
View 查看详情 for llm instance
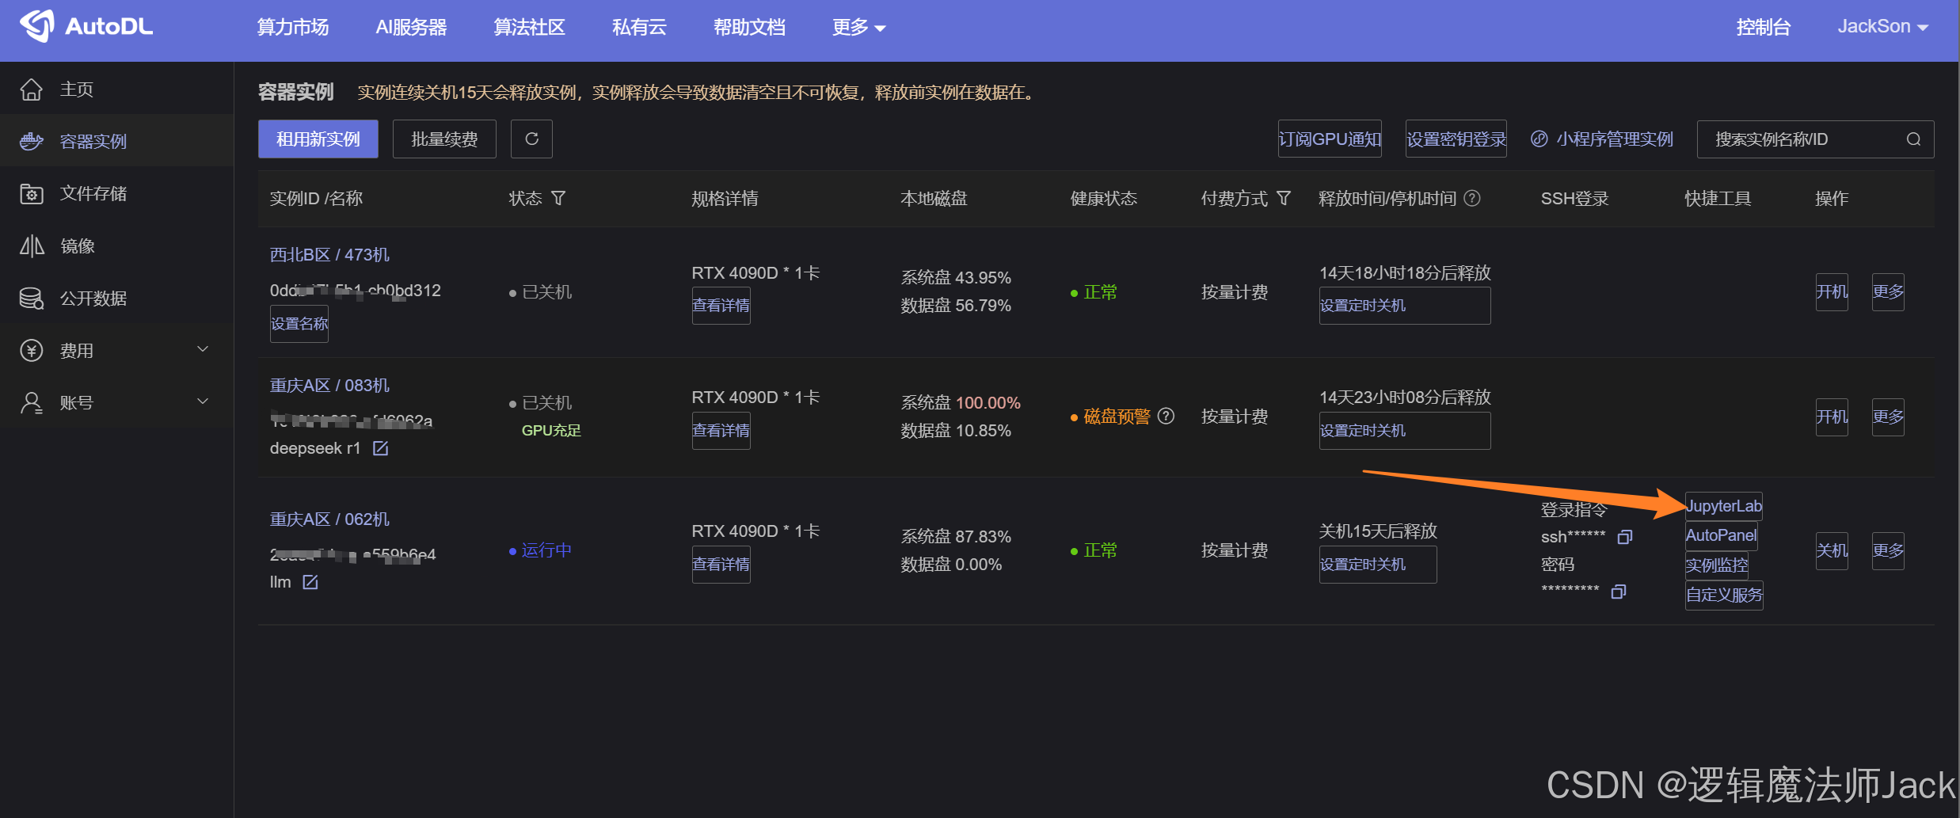pyautogui.click(x=721, y=565)
